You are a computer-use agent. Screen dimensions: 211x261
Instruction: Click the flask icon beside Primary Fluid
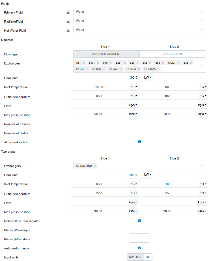coord(68,12)
